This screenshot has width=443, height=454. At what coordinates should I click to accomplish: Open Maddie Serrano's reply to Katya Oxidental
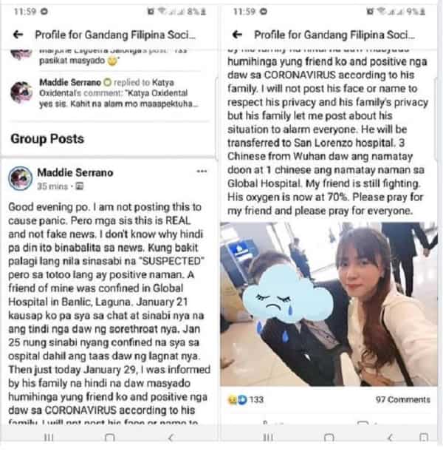tap(119, 93)
